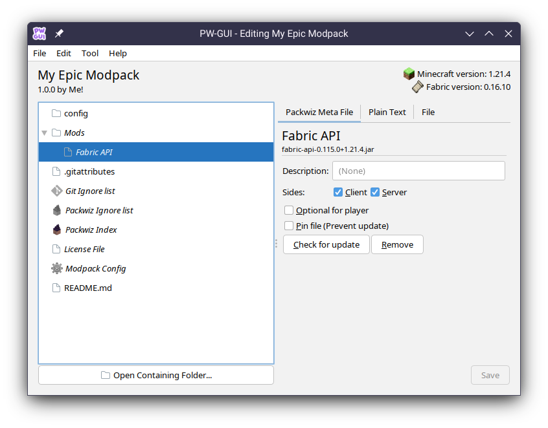
Task: Open the Tool menu
Action: click(90, 53)
